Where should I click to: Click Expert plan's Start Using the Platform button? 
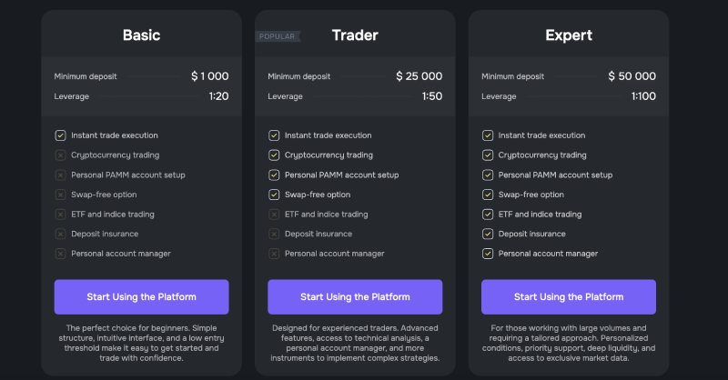(x=568, y=296)
